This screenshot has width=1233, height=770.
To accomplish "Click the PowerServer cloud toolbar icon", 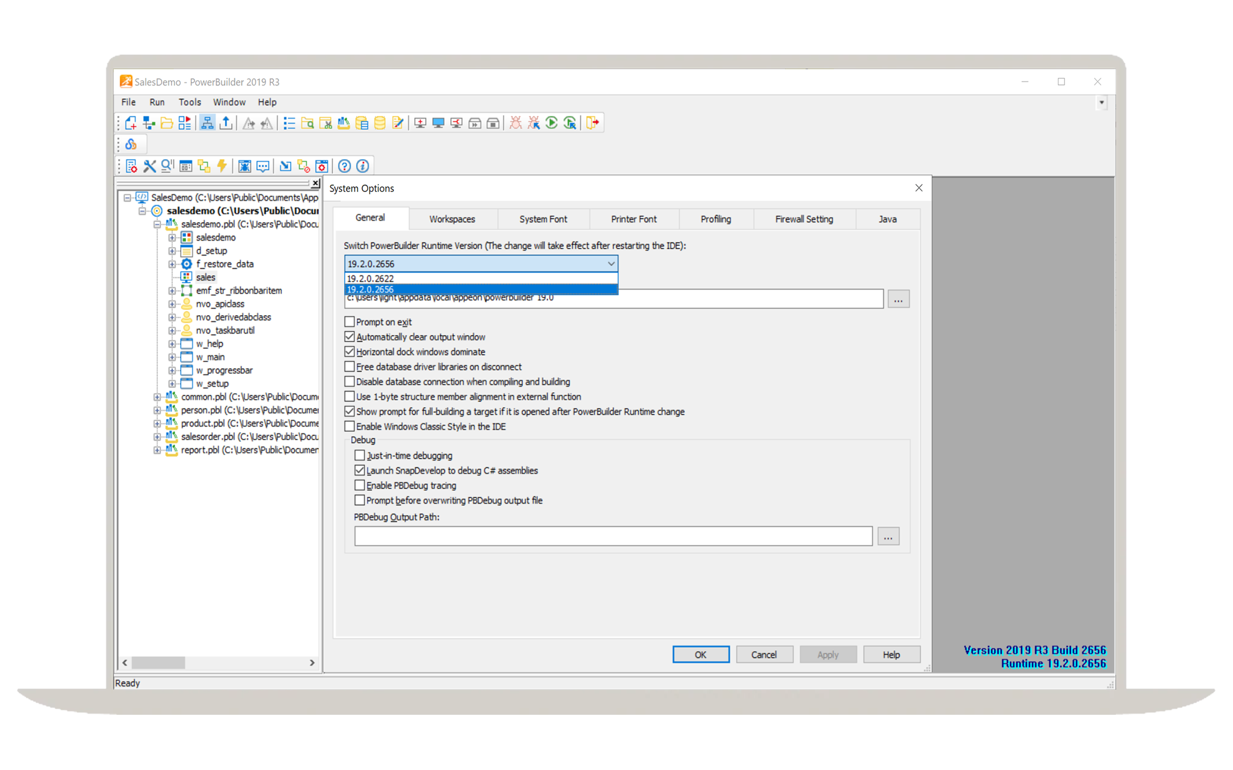I will pyautogui.click(x=131, y=144).
